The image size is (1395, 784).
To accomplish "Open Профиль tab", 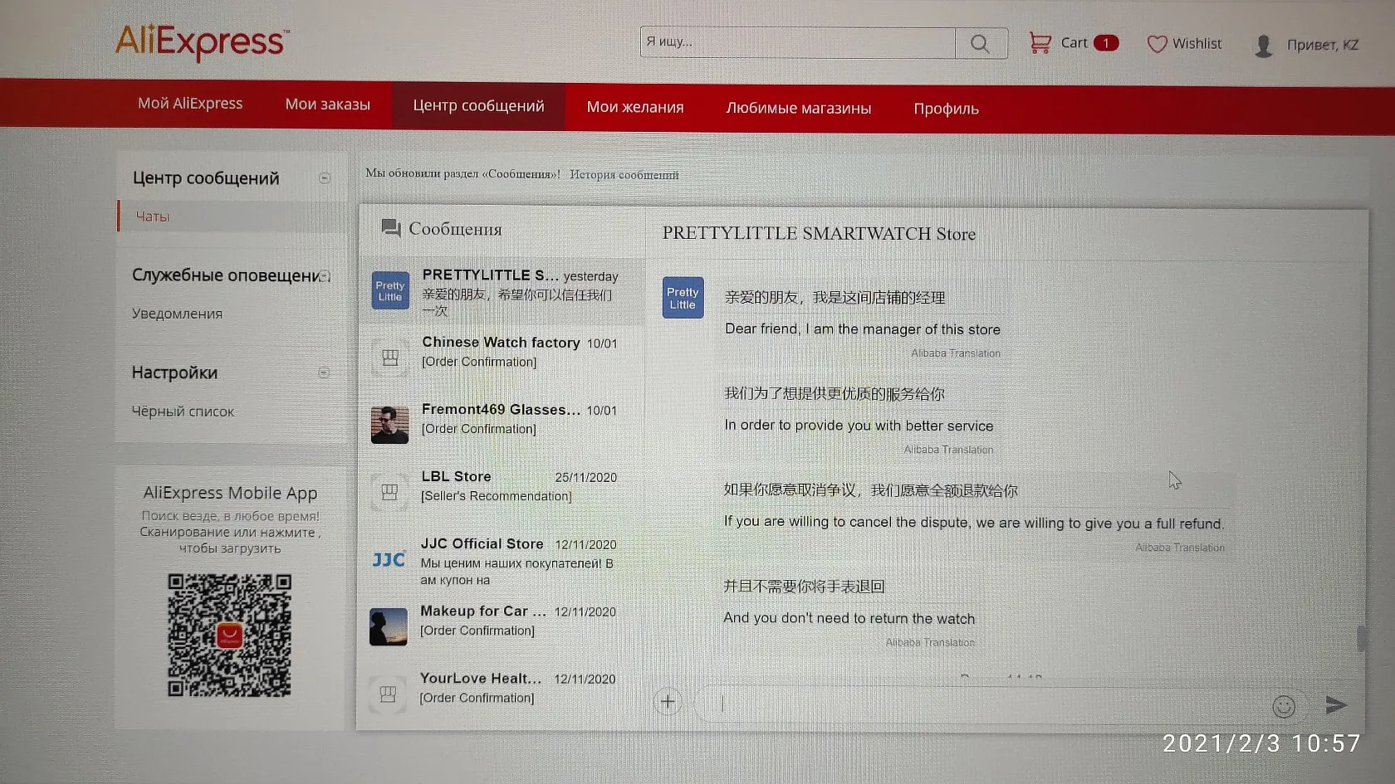I will 947,109.
